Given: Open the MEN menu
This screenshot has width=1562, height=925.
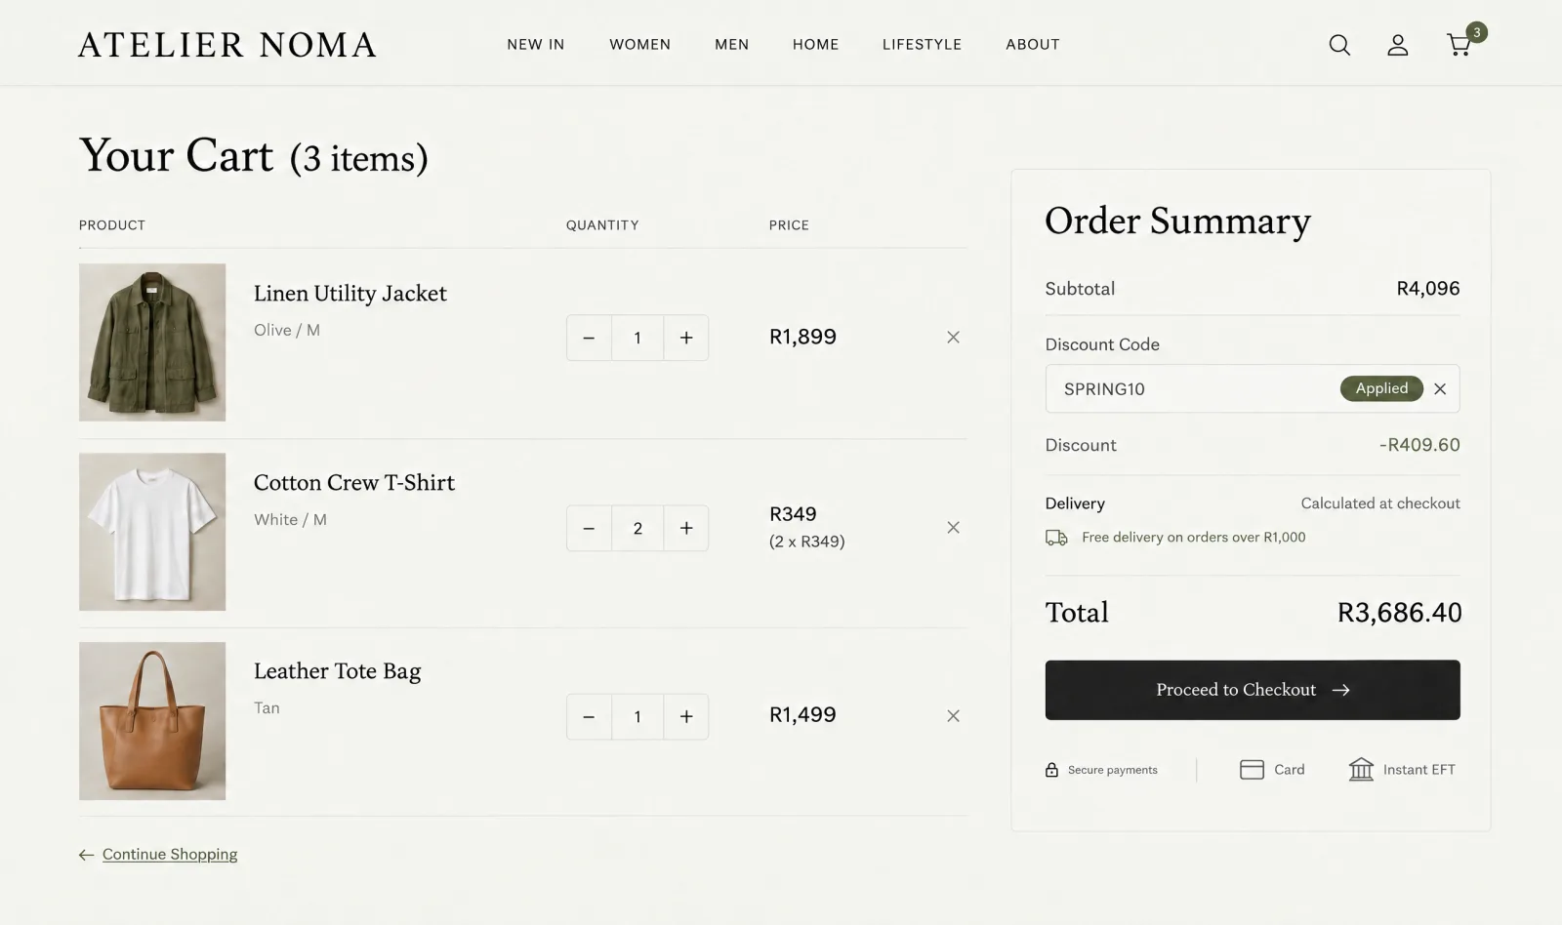Looking at the screenshot, I should tap(732, 45).
